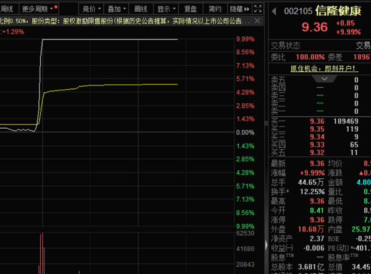Click the panel splitter handle beside chart
The width and height of the screenshot is (371, 274).
click(x=266, y=123)
